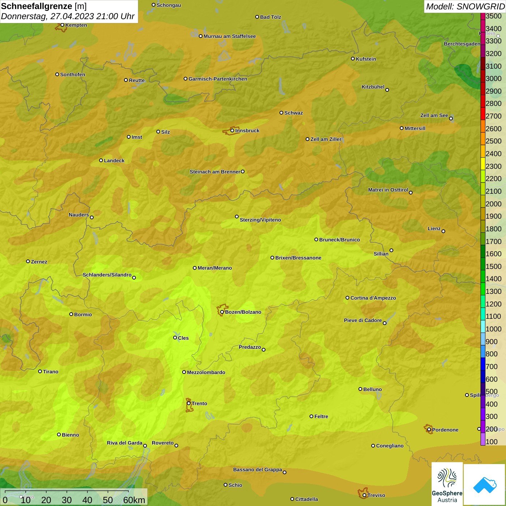The image size is (506, 506).
Task: Click the Bormio location dot
Action: (71, 314)
